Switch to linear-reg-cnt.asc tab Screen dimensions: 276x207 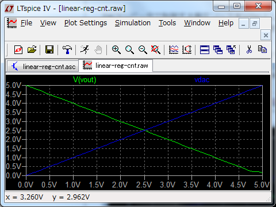click(x=43, y=66)
